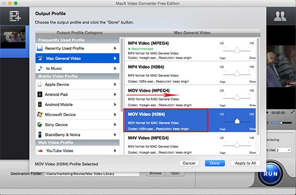Expand Microsoft Device category arrow

(x=115, y=114)
